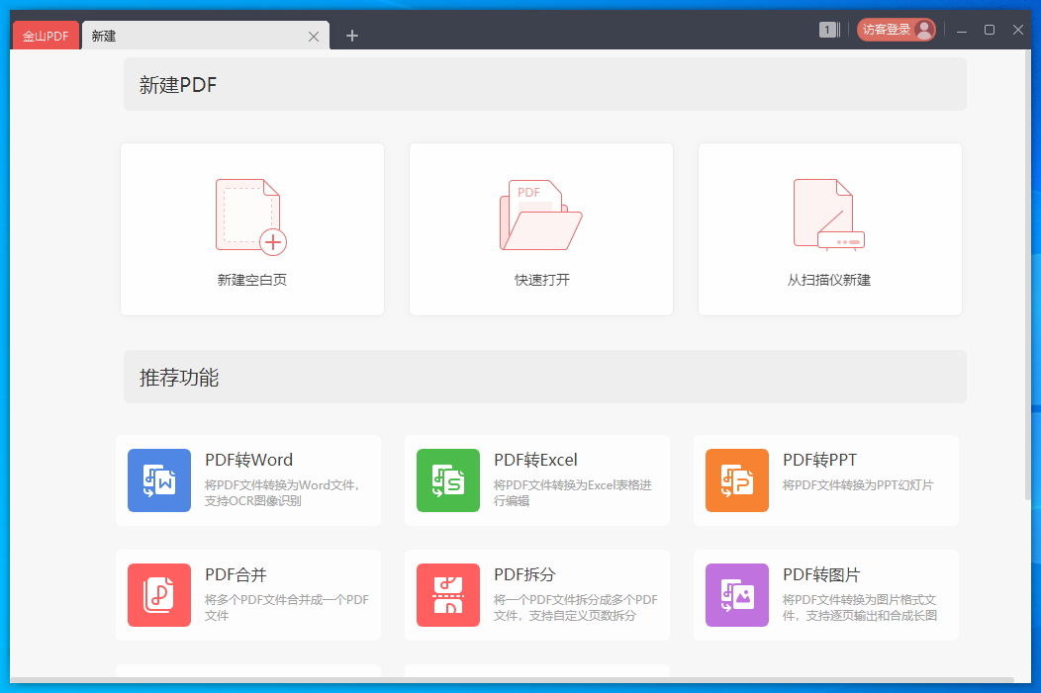Open the blue PDF转Word icon

[x=159, y=480]
